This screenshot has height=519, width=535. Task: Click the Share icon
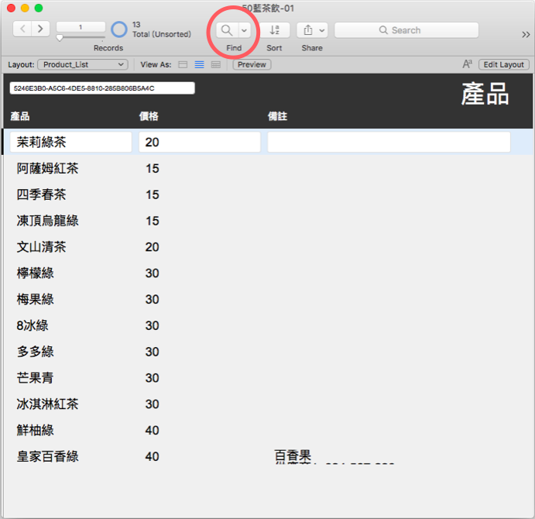click(308, 30)
